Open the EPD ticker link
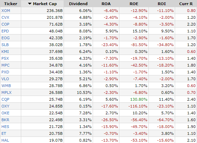The height and width of the screenshot is (143, 197). 5,31
